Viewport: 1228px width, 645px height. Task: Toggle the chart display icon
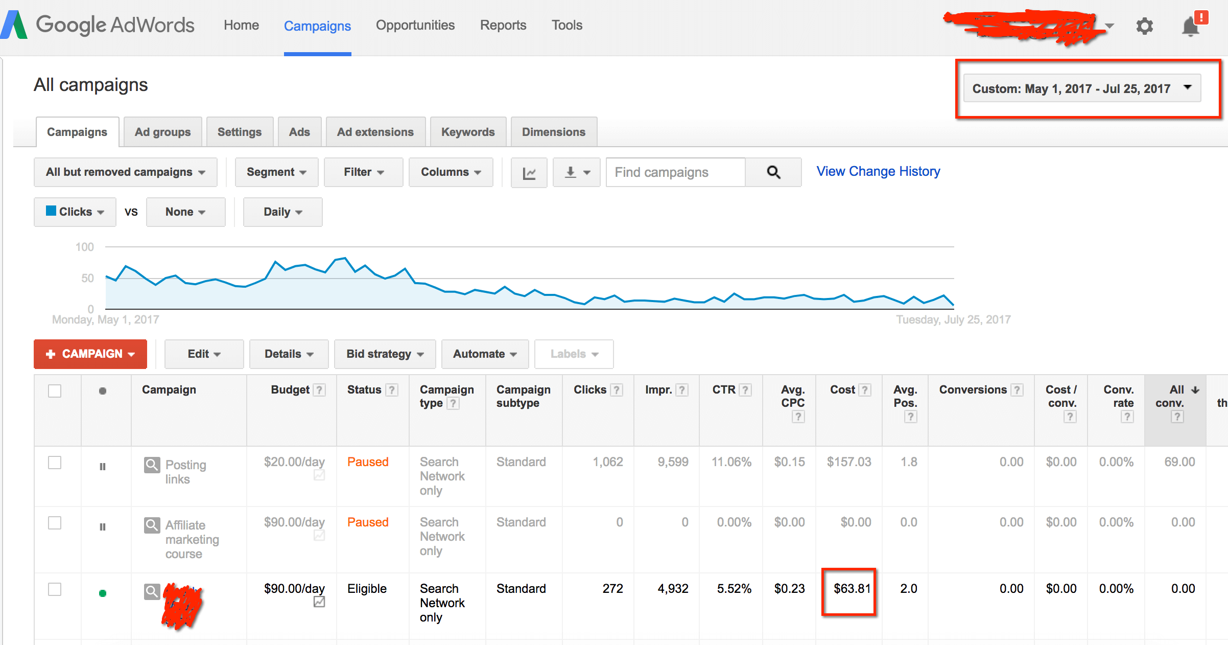(x=529, y=173)
